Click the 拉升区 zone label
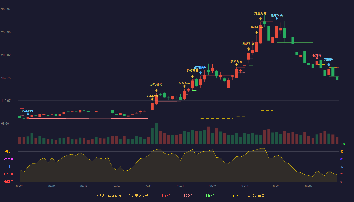 (x=9, y=167)
